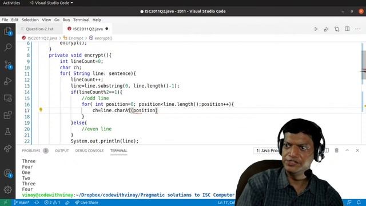The image size is (366, 206).
Task: Click encrypt() method in the breadcrumb
Action: click(103, 38)
